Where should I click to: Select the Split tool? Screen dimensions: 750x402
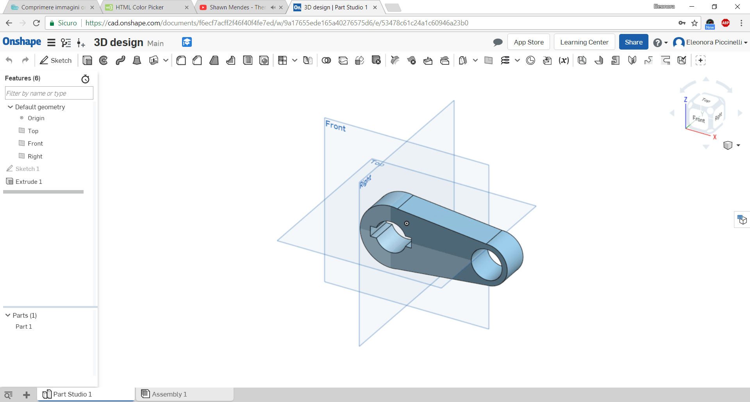(343, 60)
